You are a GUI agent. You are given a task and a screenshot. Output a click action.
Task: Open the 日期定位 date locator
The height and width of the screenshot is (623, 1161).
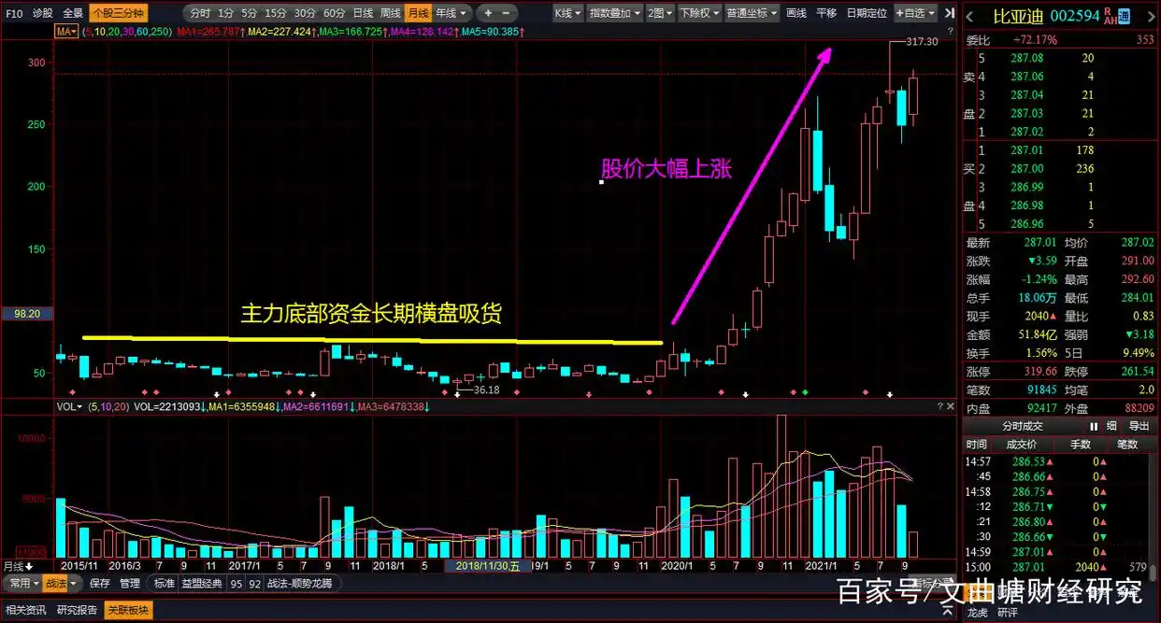(x=867, y=12)
